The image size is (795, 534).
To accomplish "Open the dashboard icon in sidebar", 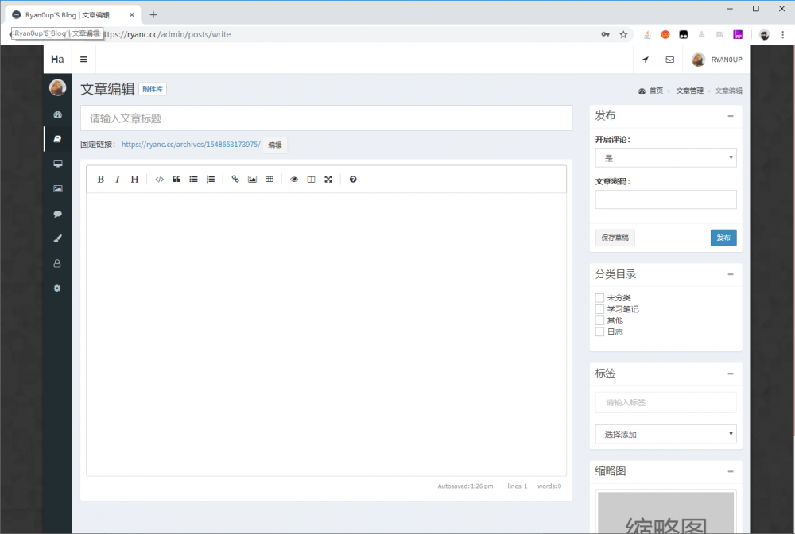I will pos(56,114).
